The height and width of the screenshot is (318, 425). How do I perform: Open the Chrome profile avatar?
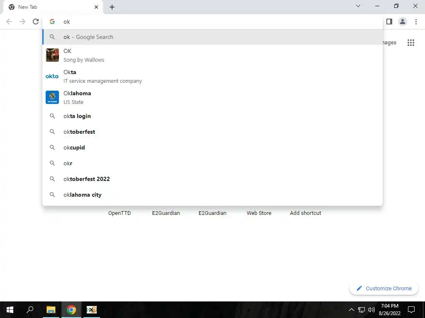tap(403, 22)
